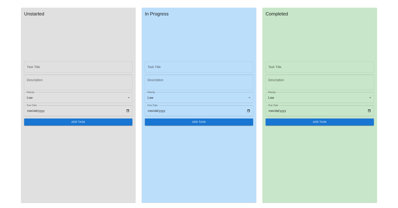Click ADD TASK in the In Progress column
This screenshot has width=398, height=208.
pyautogui.click(x=199, y=122)
